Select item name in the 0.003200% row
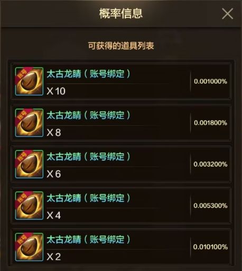This screenshot has width=242, height=271. pos(89,157)
